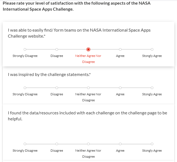Viewport: 177px width, 162px height.
Task: Pick Strongly Agree for data/resources helpful question
Action: pyautogui.click(x=152, y=144)
